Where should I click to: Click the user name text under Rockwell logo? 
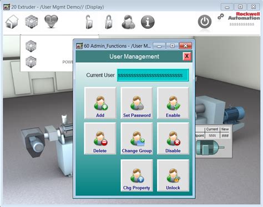point(242,24)
